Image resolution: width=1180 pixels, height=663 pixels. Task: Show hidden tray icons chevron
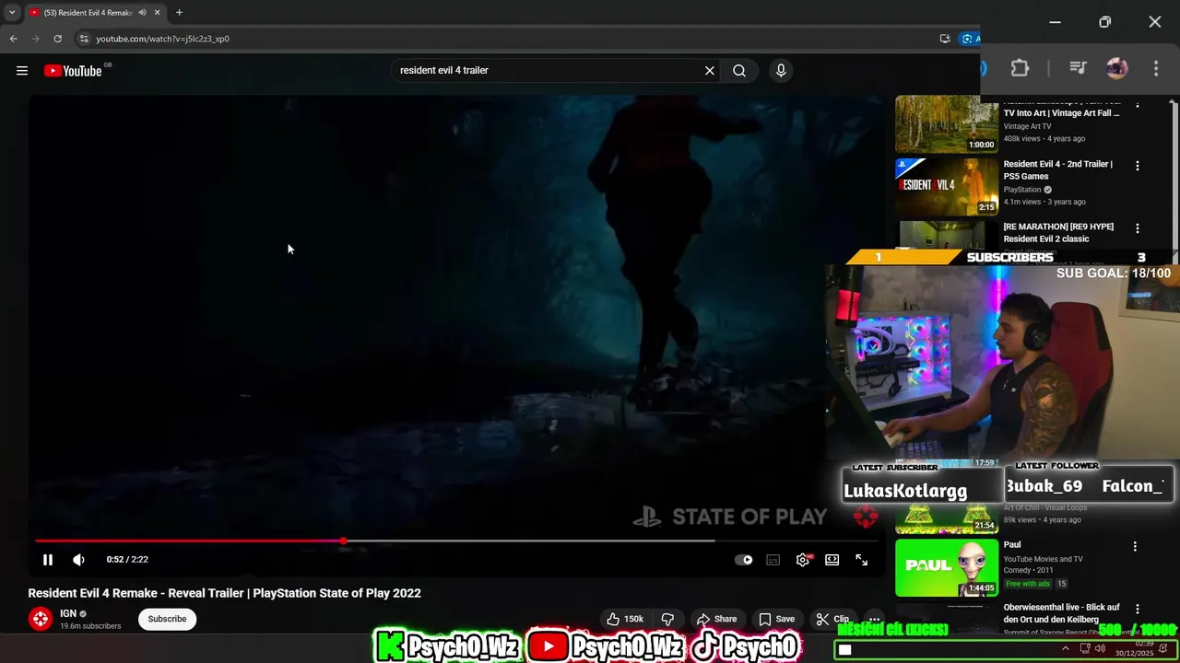point(1066,648)
